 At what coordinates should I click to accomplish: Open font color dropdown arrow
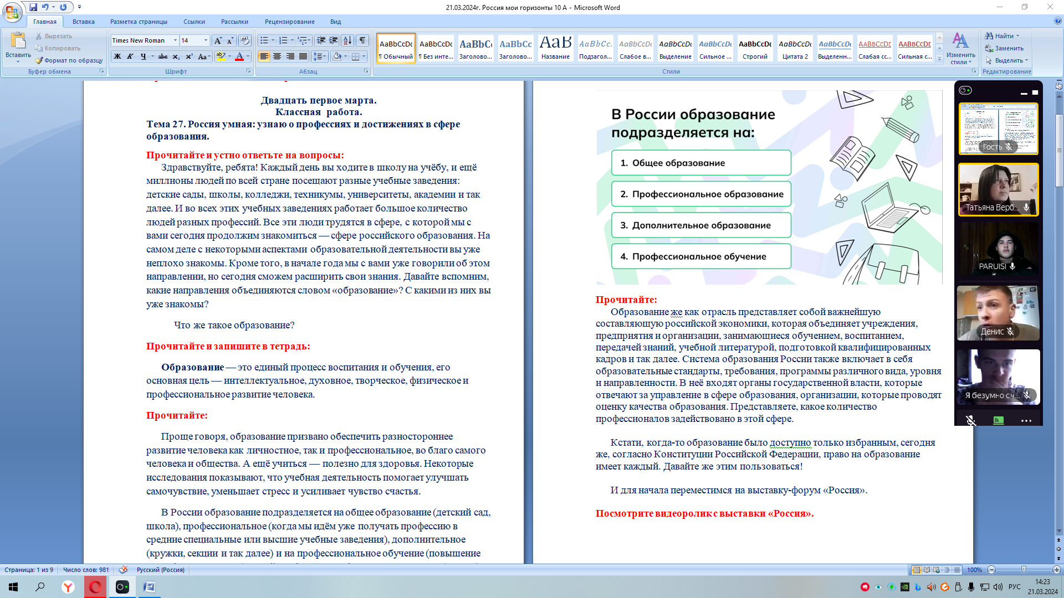coord(248,56)
